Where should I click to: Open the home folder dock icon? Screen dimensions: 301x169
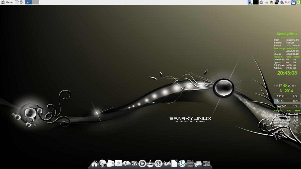point(94,164)
